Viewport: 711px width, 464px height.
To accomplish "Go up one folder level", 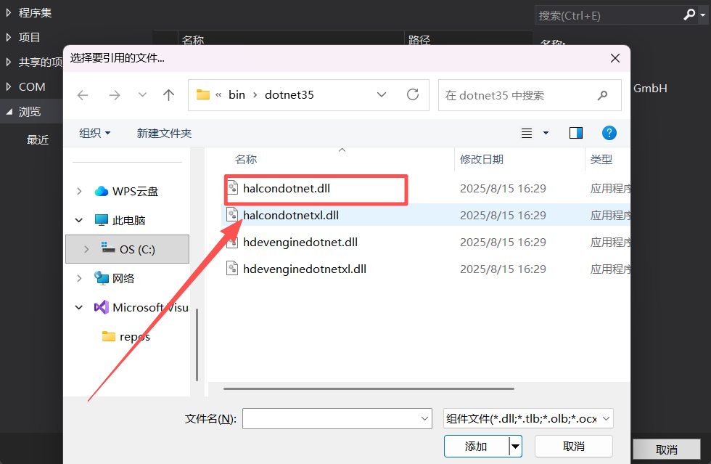I will (x=168, y=95).
